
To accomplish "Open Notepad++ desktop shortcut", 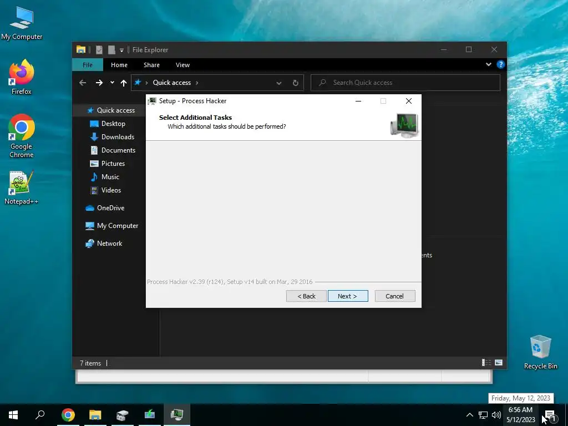I will coord(22,187).
